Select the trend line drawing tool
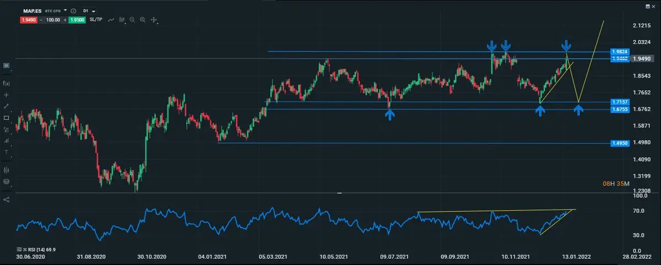 [7, 106]
